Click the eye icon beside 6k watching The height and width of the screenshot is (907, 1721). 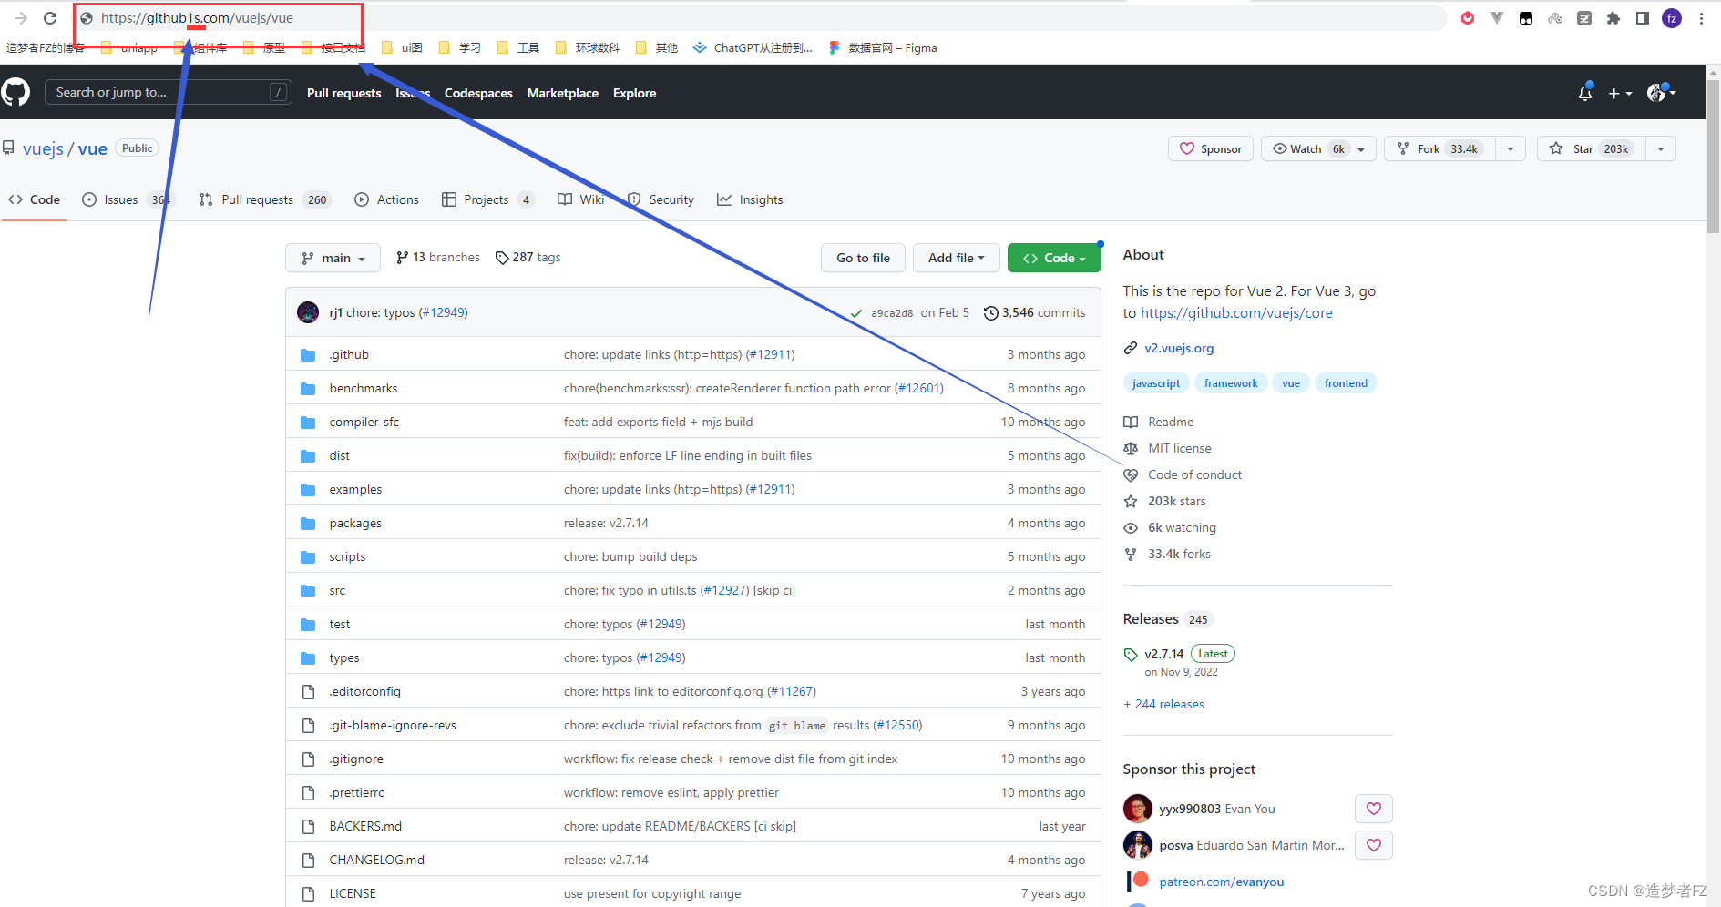coord(1131,528)
